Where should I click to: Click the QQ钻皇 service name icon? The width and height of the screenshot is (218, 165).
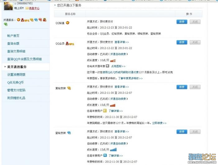[x=68, y=23]
